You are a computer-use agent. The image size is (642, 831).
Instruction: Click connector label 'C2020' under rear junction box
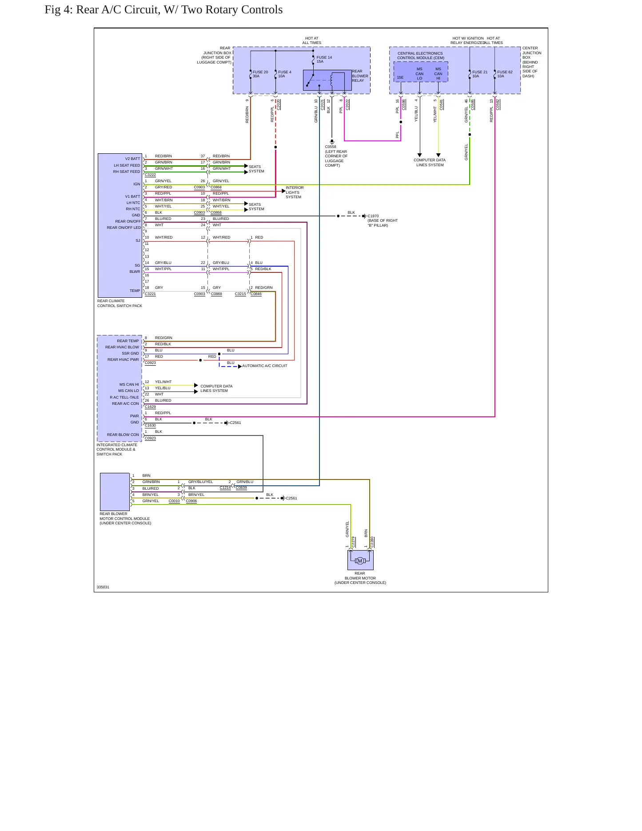(279, 104)
